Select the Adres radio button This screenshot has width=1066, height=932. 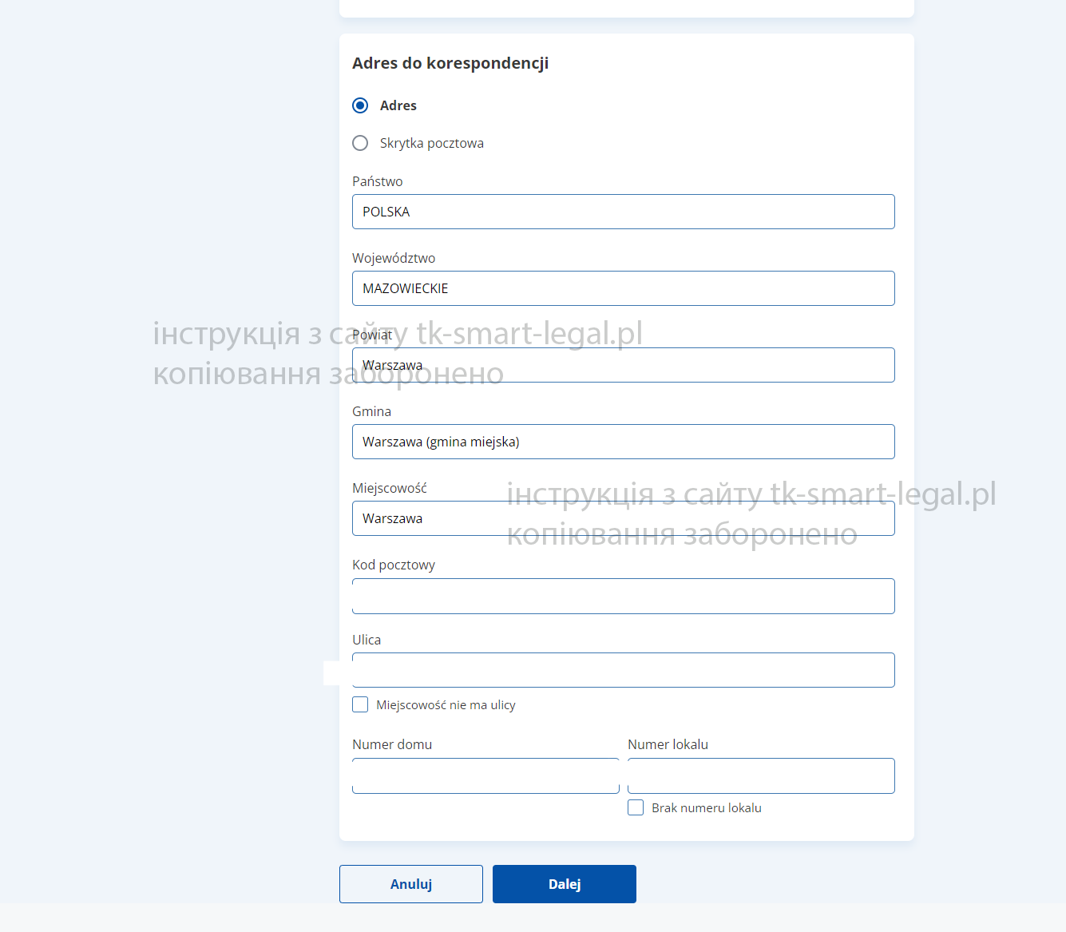[x=360, y=105]
